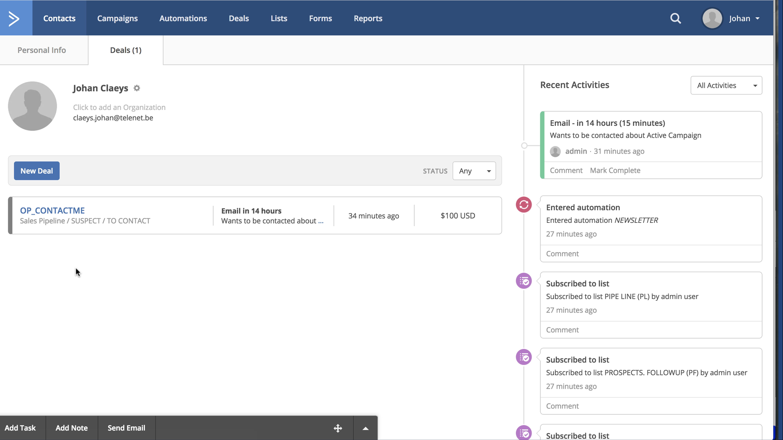Viewport: 783px width, 440px height.
Task: Open the Deals menu in top navigation
Action: point(239,18)
